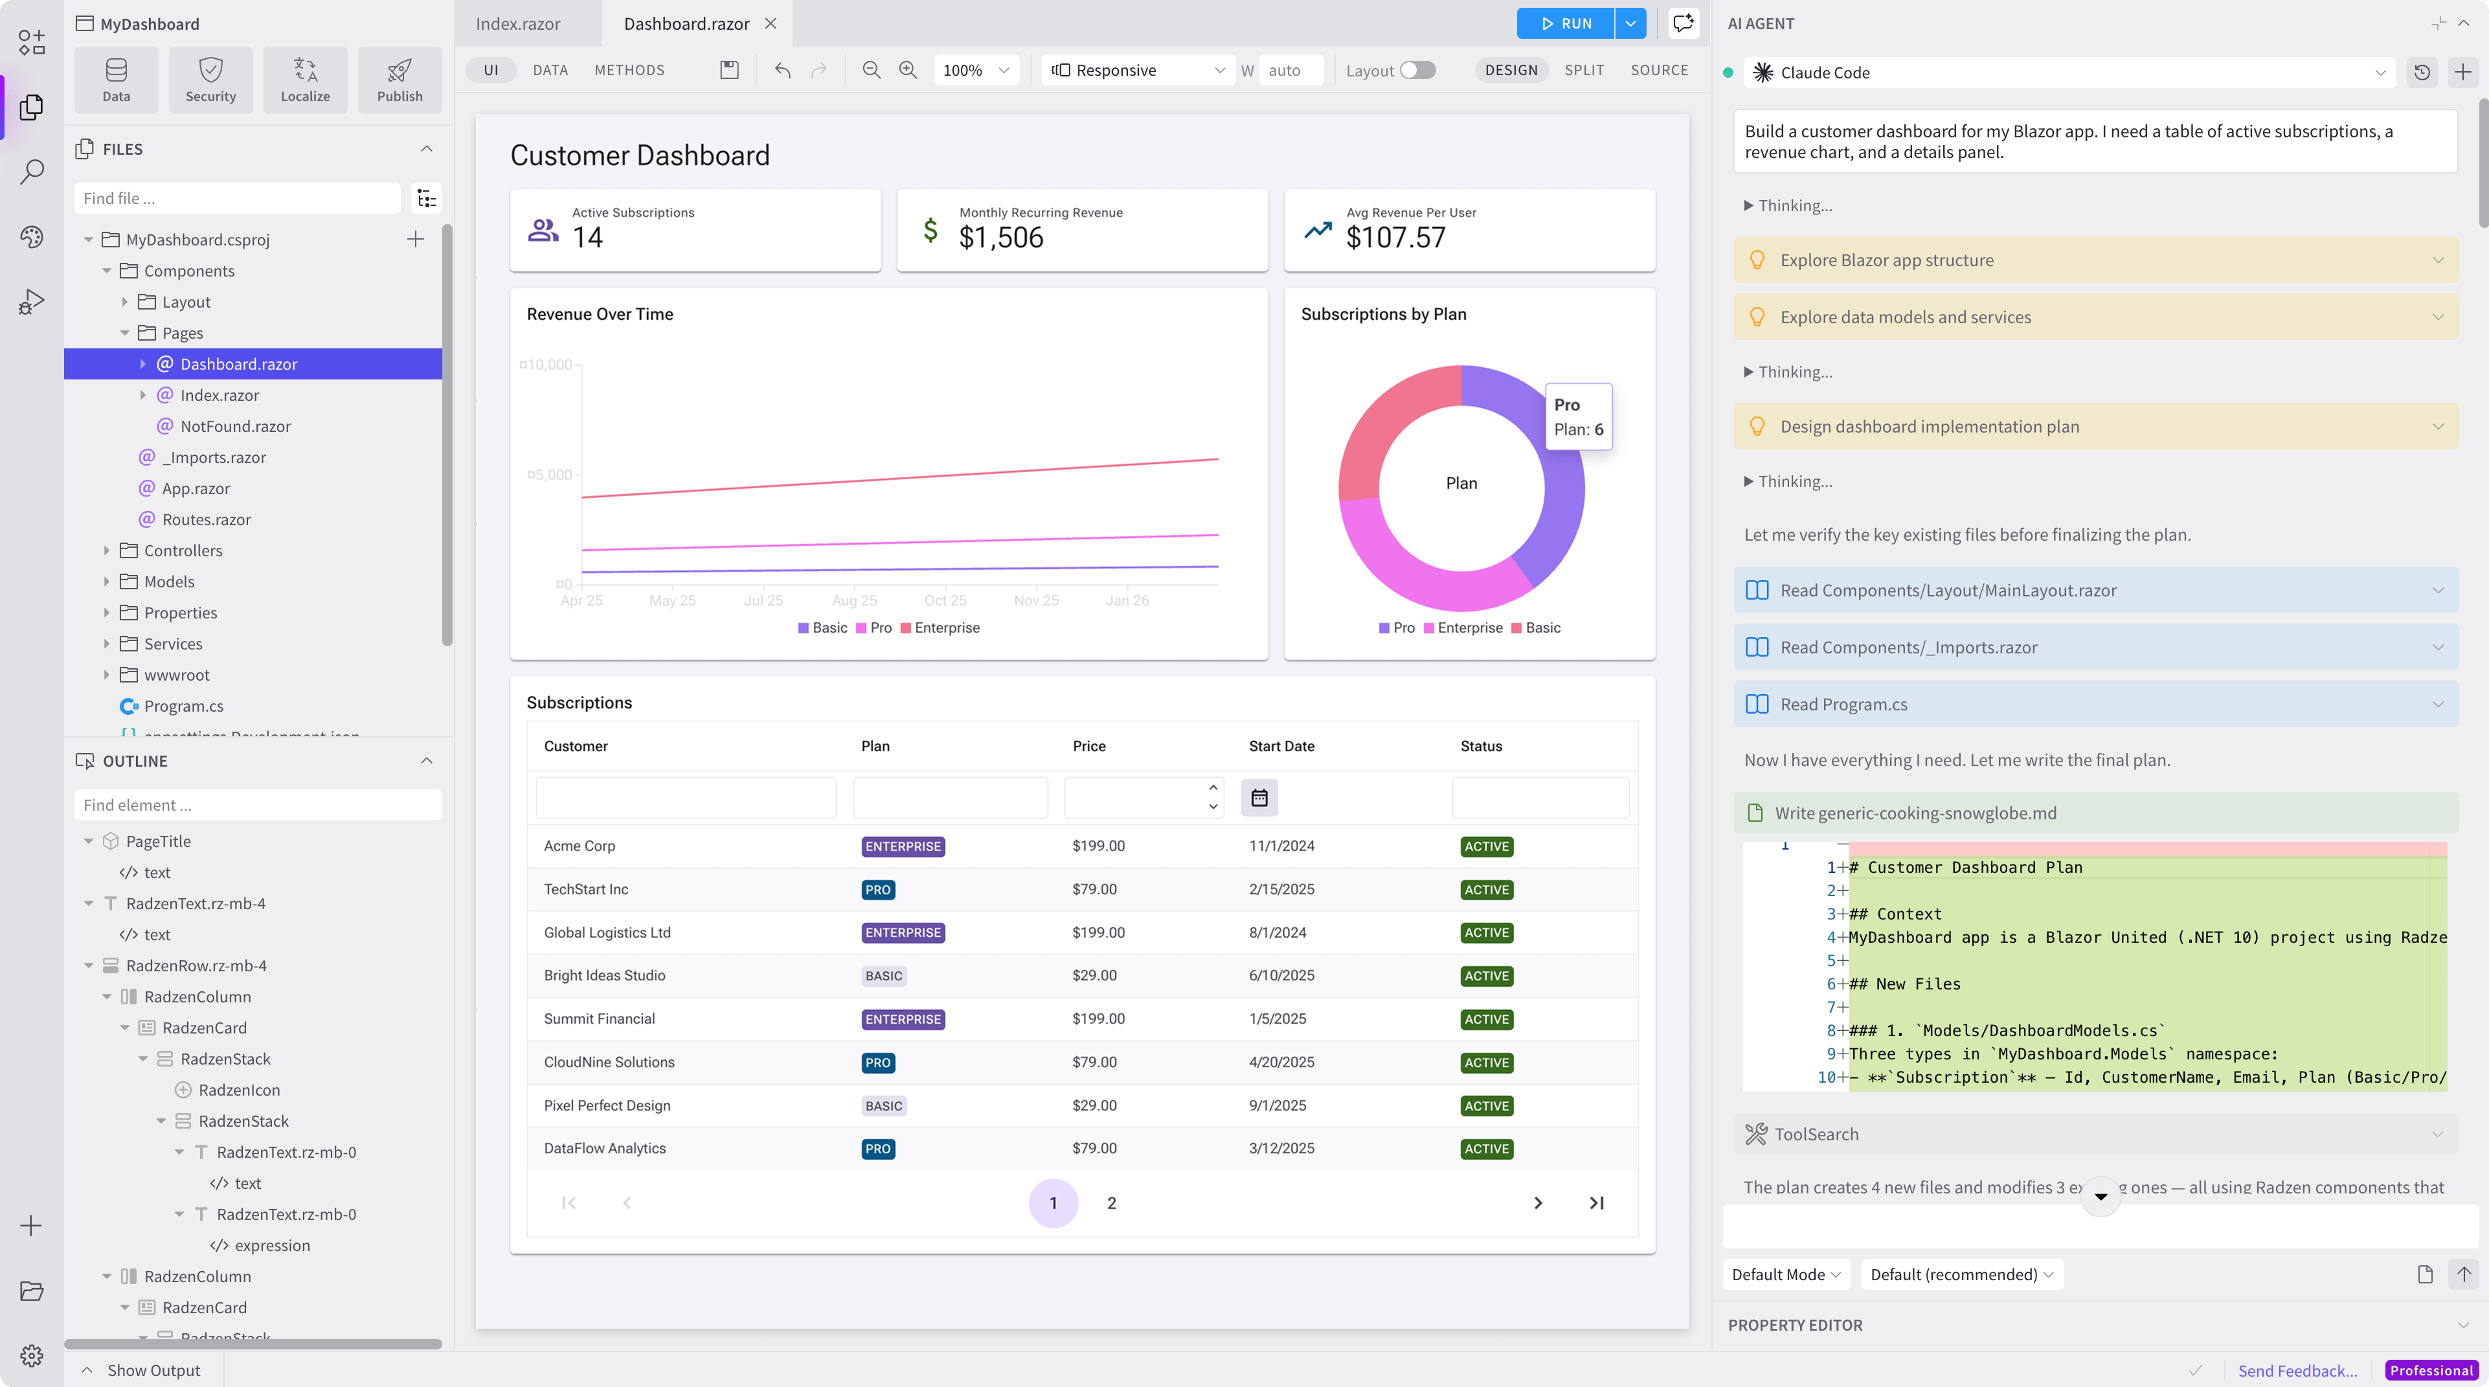Open the Responsive device dropdown

1138,69
